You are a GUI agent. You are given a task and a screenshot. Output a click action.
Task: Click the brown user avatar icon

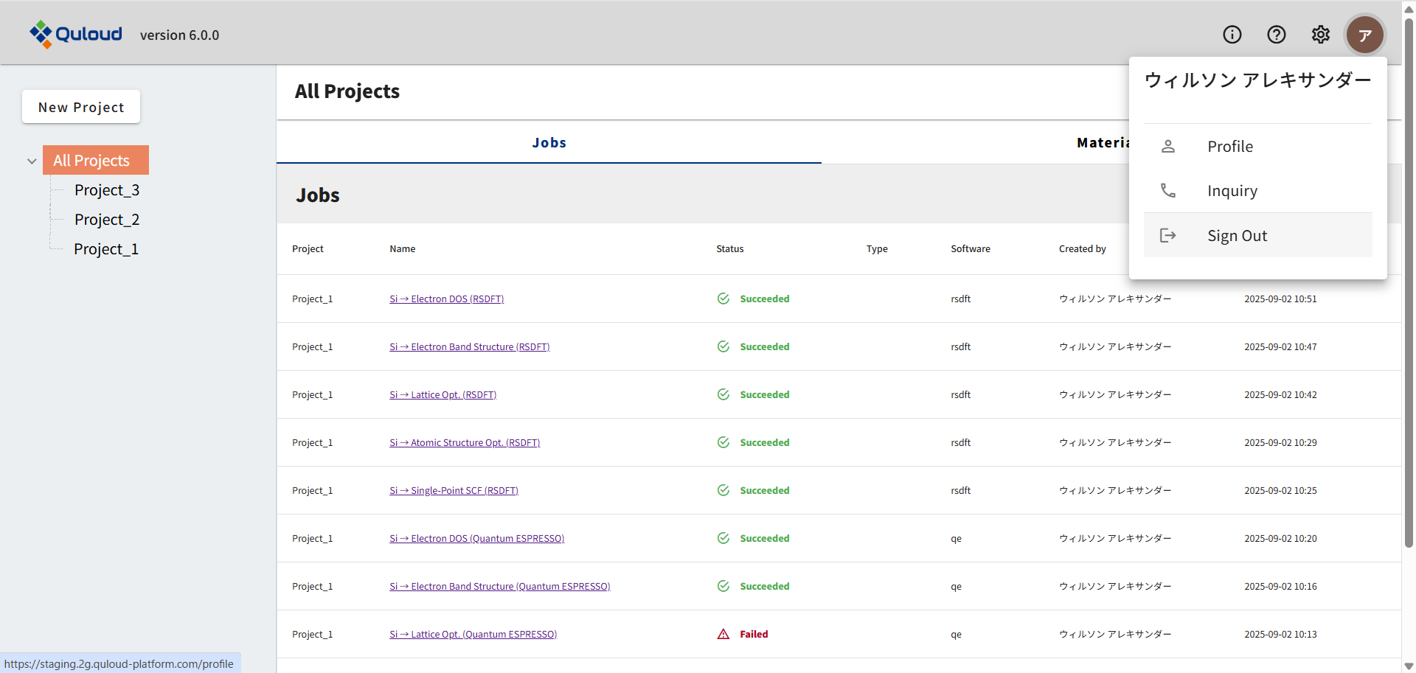[x=1364, y=35]
